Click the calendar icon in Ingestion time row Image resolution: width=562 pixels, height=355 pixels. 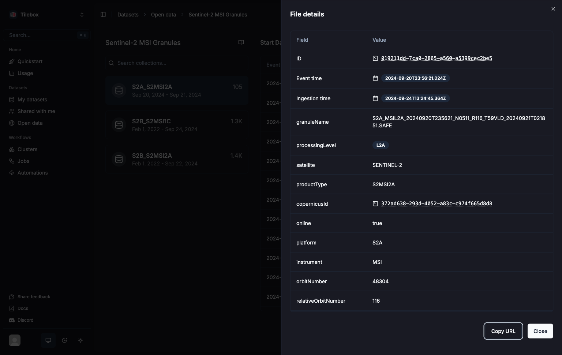tap(375, 98)
